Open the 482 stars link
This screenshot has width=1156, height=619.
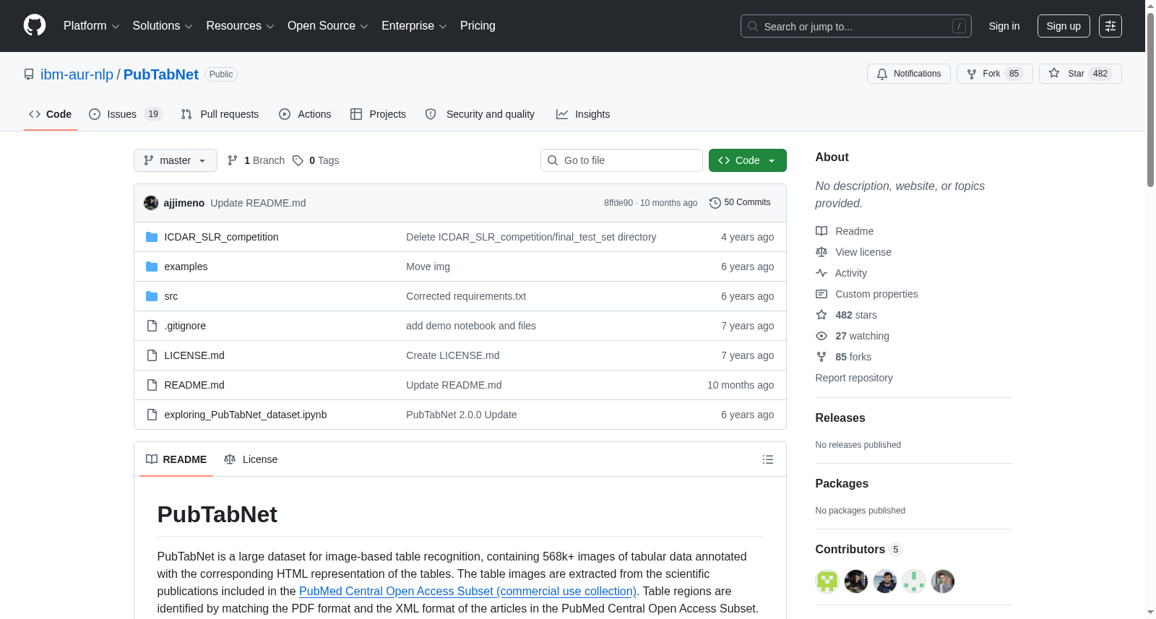[x=846, y=315]
